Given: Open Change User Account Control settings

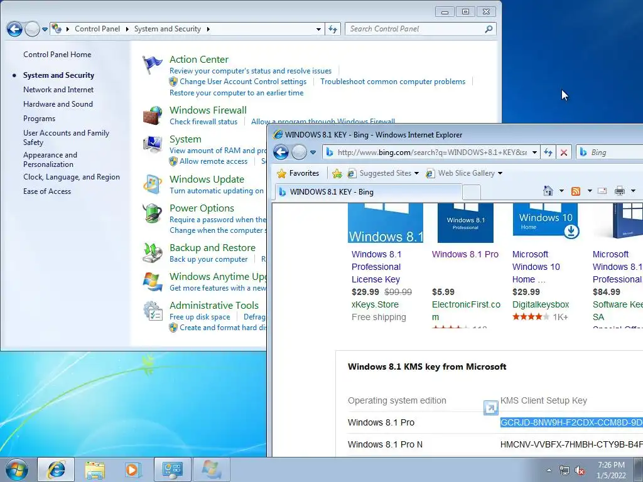Looking at the screenshot, I should click(x=243, y=82).
